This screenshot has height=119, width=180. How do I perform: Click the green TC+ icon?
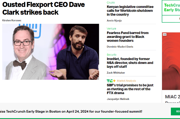point(111,81)
